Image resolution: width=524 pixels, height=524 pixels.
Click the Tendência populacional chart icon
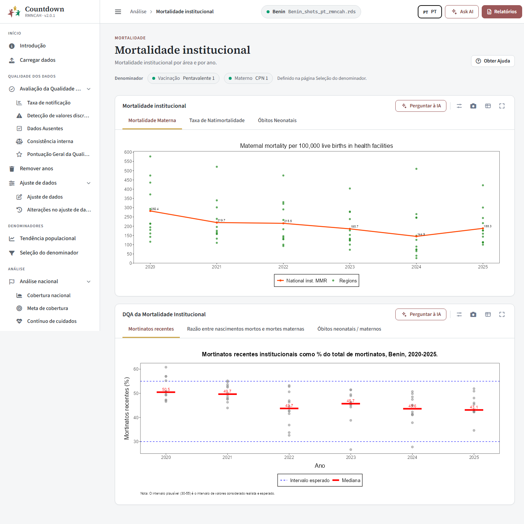pos(12,239)
